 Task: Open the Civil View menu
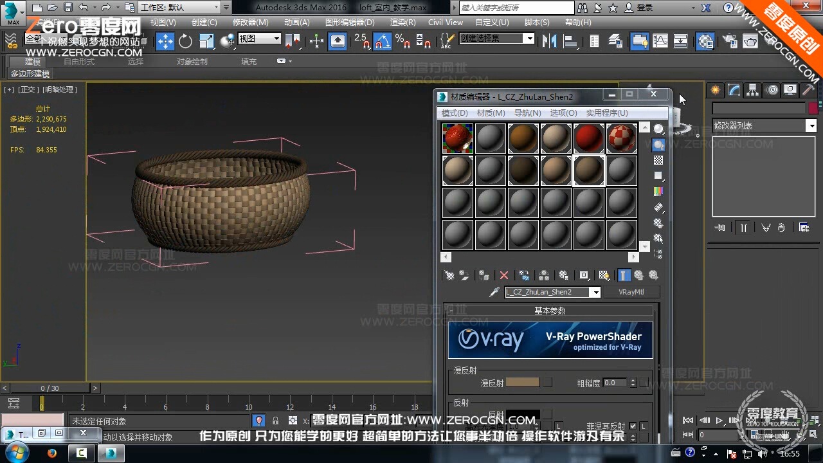(x=446, y=22)
